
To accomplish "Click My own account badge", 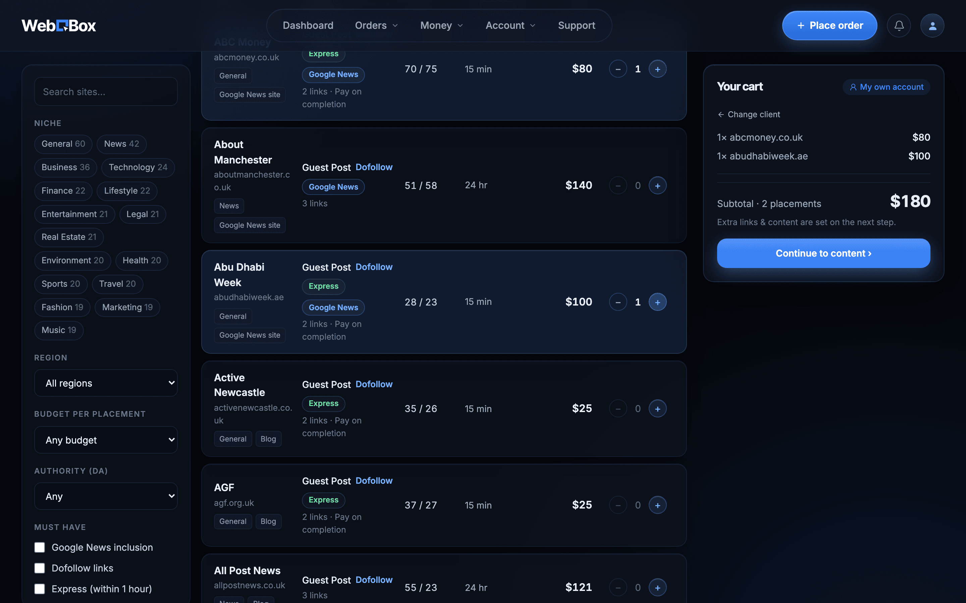I will click(x=886, y=87).
